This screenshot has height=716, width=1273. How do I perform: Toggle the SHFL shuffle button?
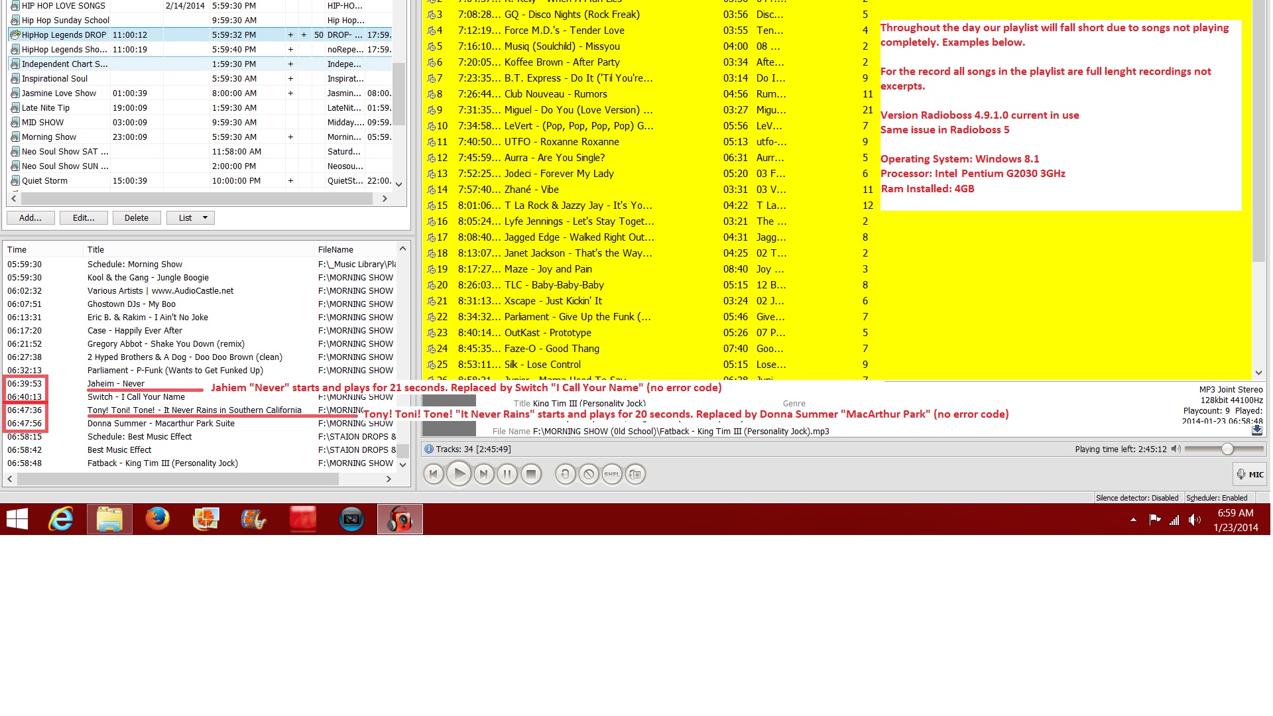pyautogui.click(x=611, y=474)
